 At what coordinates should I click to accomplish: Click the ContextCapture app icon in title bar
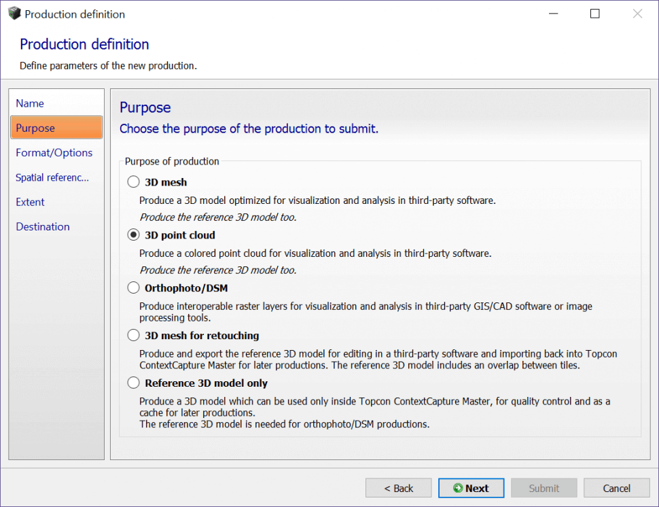pyautogui.click(x=14, y=14)
